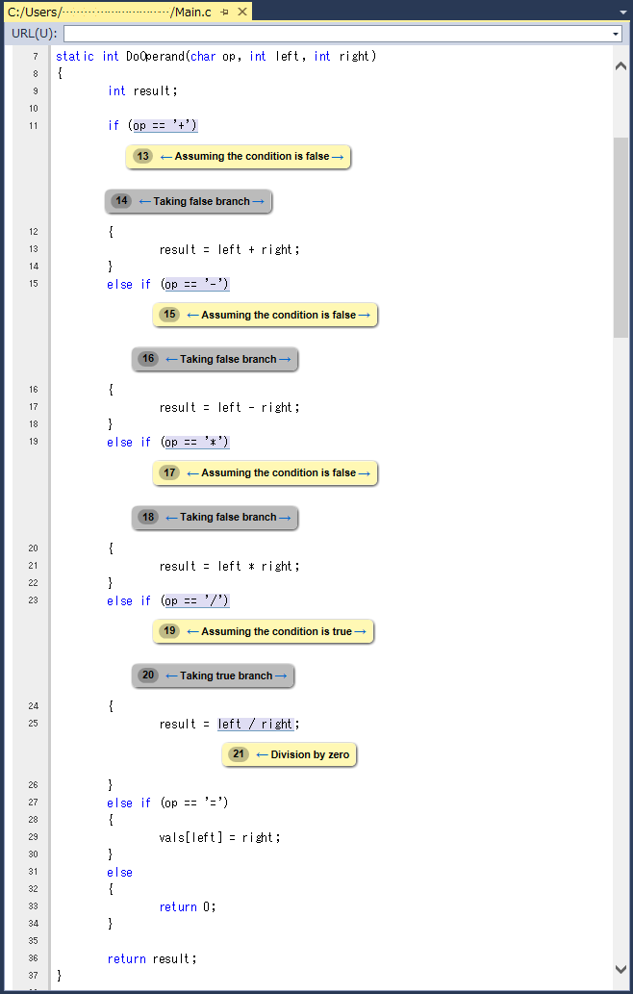Click right arrow on step 19 bubble
The width and height of the screenshot is (633, 994).
(x=360, y=632)
